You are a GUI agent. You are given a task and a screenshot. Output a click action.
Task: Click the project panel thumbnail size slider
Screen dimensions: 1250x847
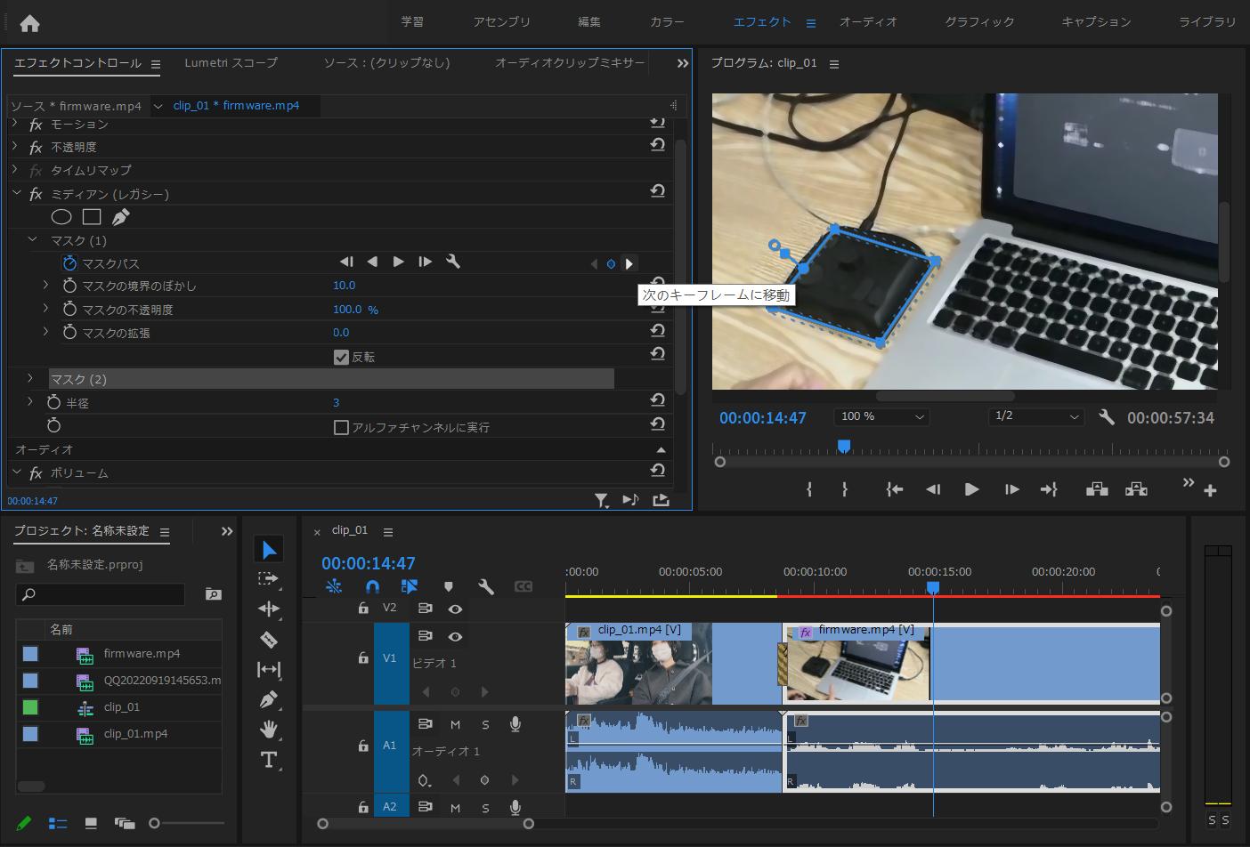point(155,824)
